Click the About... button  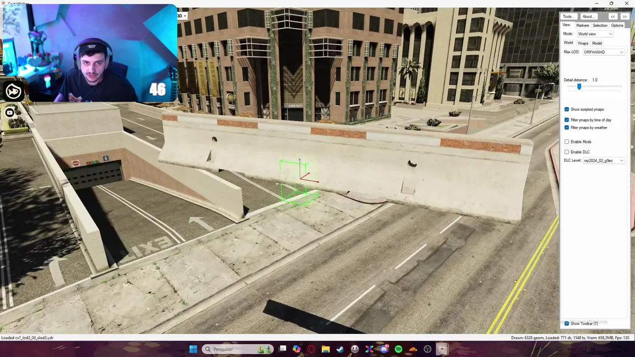pos(588,16)
